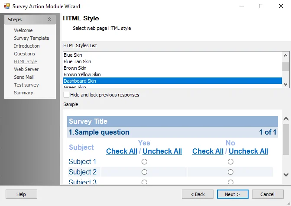Click sample preview scroll up arrow
Screen dimensions: 291x206
pos(286,119)
